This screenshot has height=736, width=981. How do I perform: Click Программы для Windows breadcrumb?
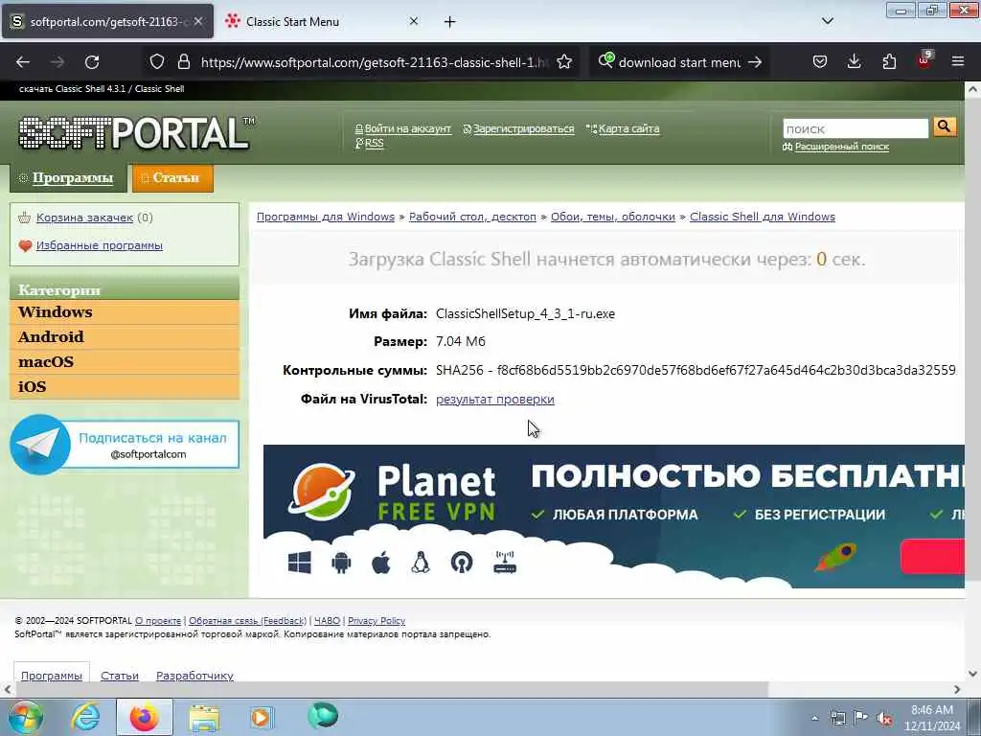(x=326, y=217)
